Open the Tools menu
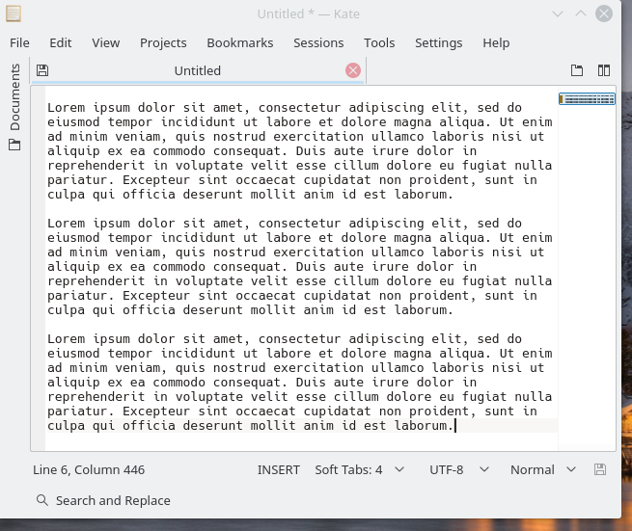This screenshot has width=632, height=531. (379, 42)
